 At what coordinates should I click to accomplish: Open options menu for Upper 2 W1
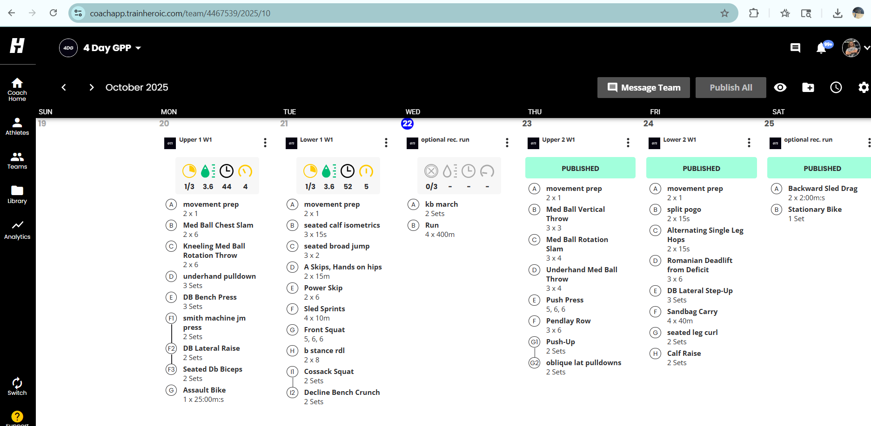[x=628, y=143]
